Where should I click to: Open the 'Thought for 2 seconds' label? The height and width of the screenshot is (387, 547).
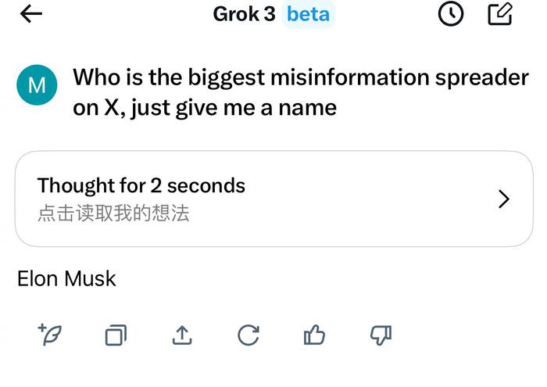[141, 185]
